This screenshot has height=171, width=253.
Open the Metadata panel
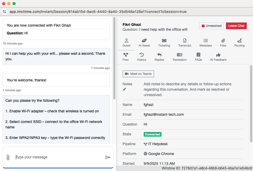click(x=205, y=43)
